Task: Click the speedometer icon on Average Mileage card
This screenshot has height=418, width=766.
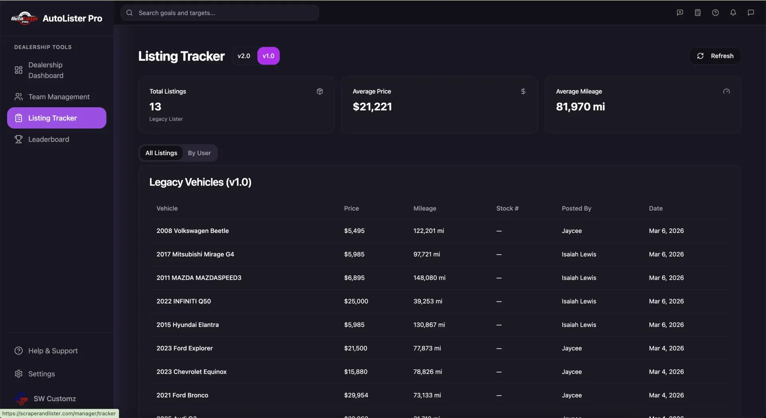Action: pyautogui.click(x=726, y=91)
